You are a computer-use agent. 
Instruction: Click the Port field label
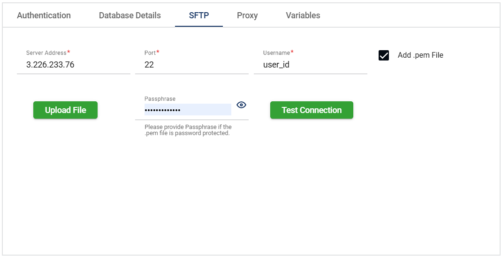pyautogui.click(x=150, y=53)
